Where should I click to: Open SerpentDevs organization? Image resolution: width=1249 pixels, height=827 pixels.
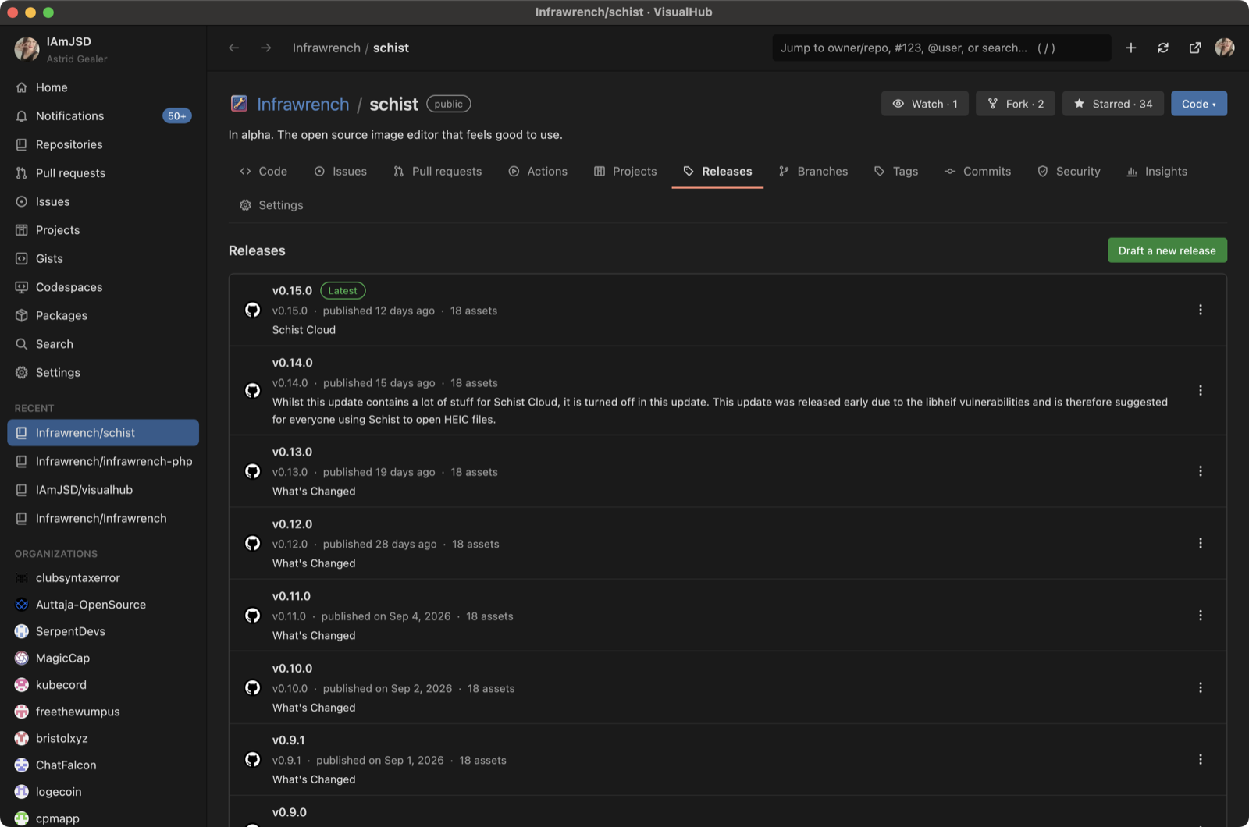click(x=103, y=631)
